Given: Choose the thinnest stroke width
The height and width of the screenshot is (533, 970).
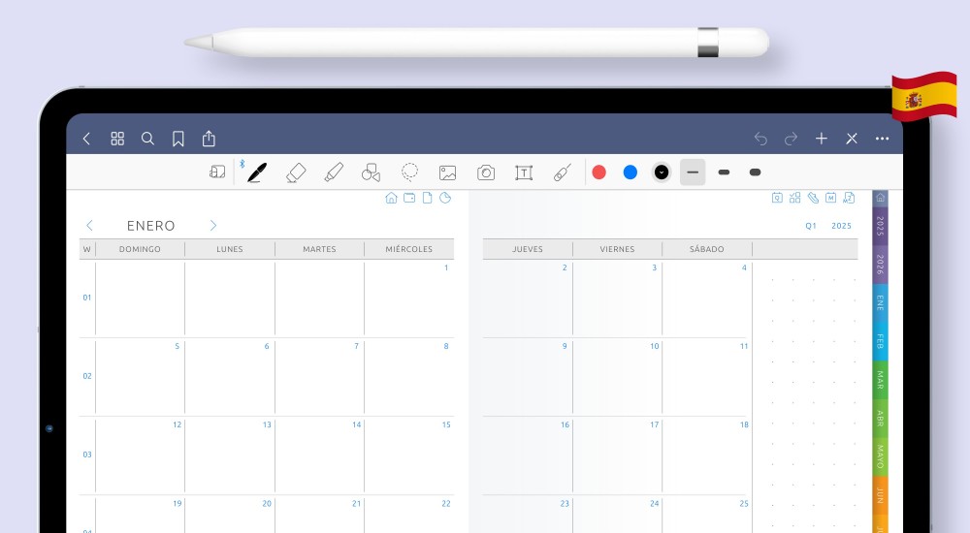Looking at the screenshot, I should point(693,172).
